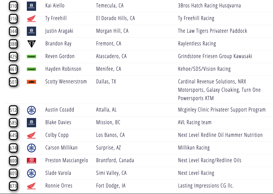Open rider Justin Aragaki's name

(x=59, y=31)
